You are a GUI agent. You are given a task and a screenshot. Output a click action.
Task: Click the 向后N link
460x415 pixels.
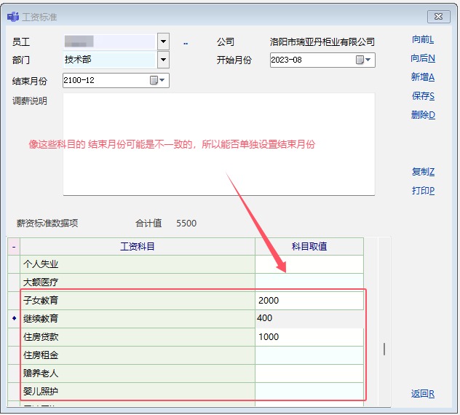pos(422,58)
